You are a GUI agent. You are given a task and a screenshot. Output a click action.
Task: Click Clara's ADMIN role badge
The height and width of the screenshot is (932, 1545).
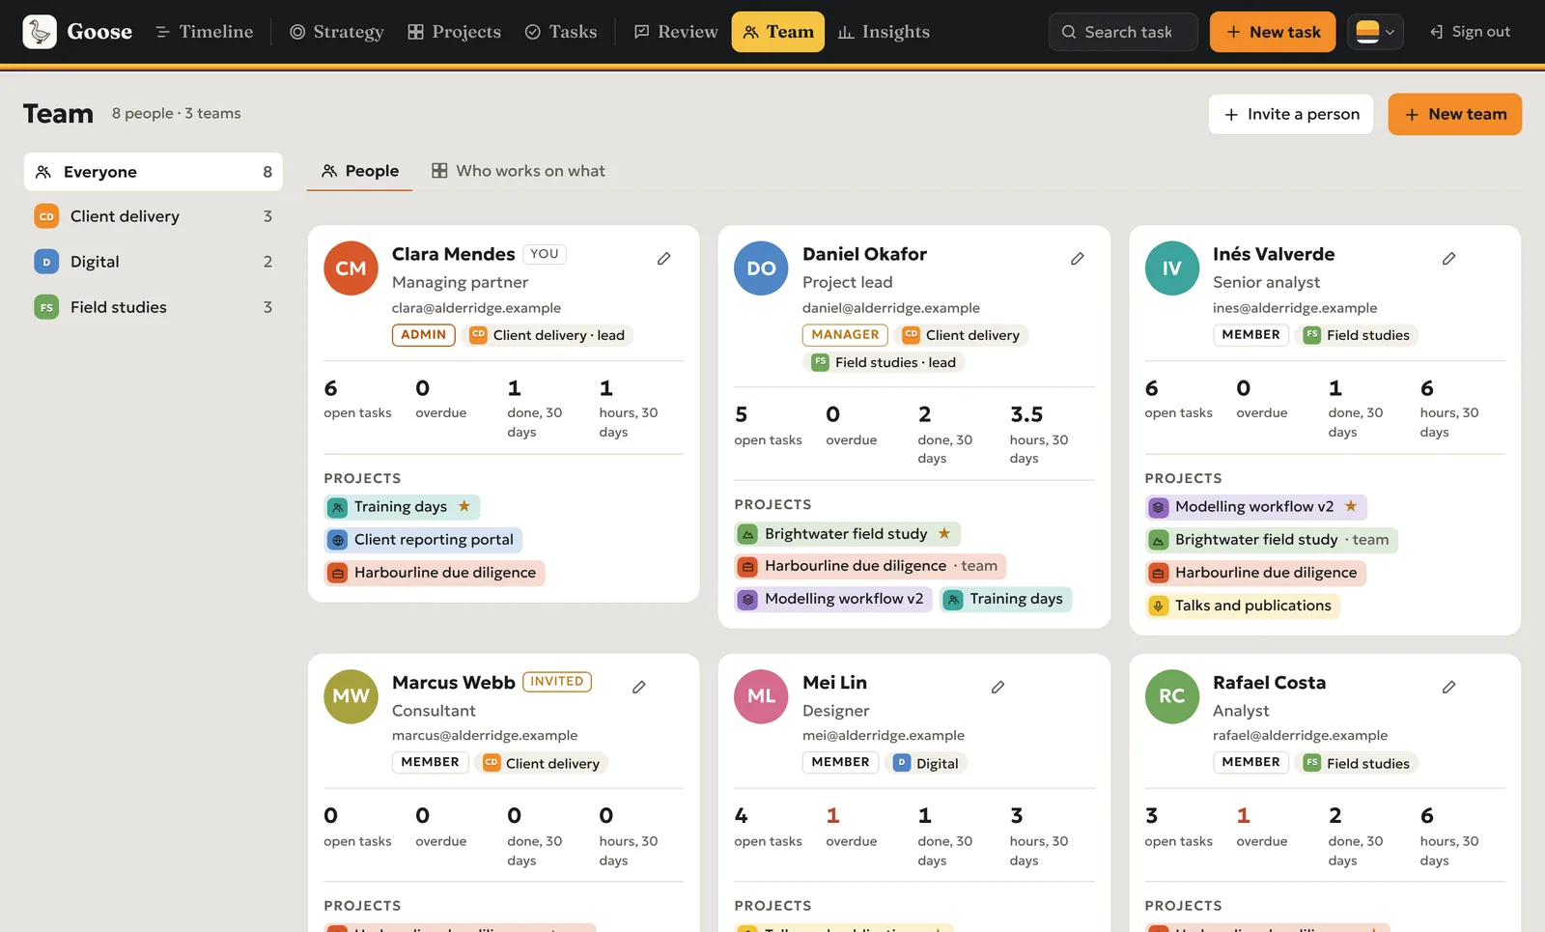424,335
